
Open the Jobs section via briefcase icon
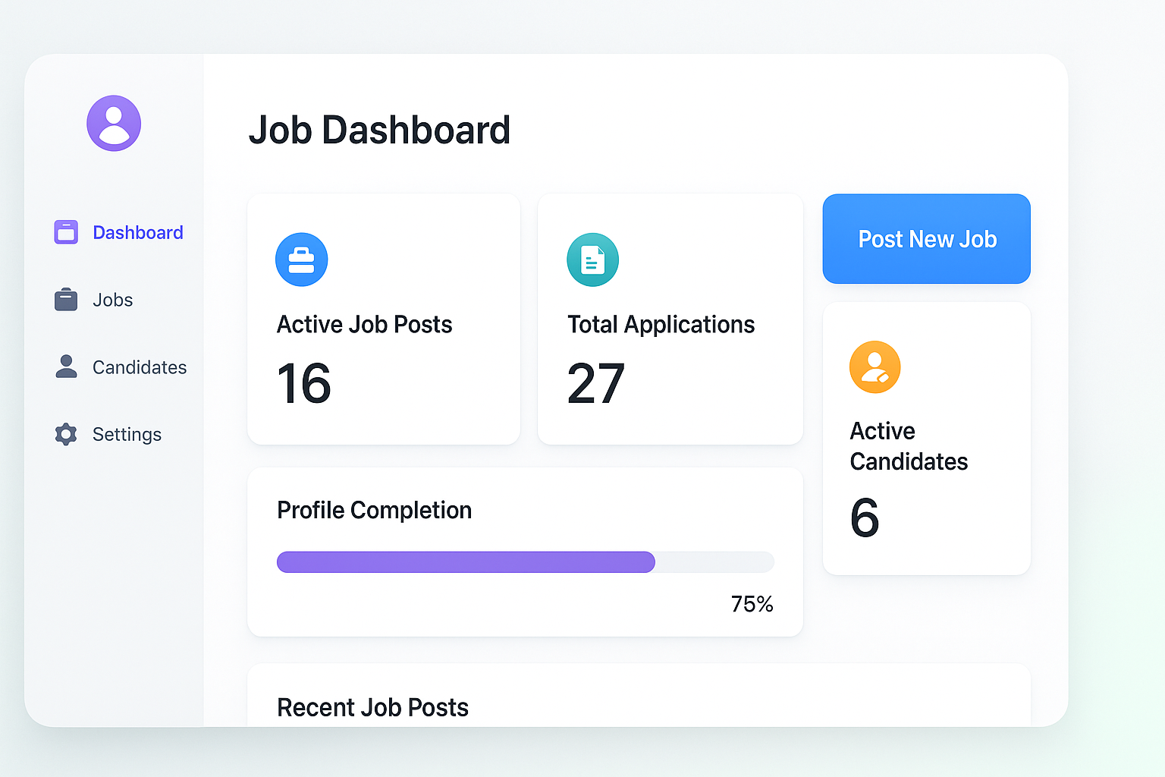coord(66,299)
